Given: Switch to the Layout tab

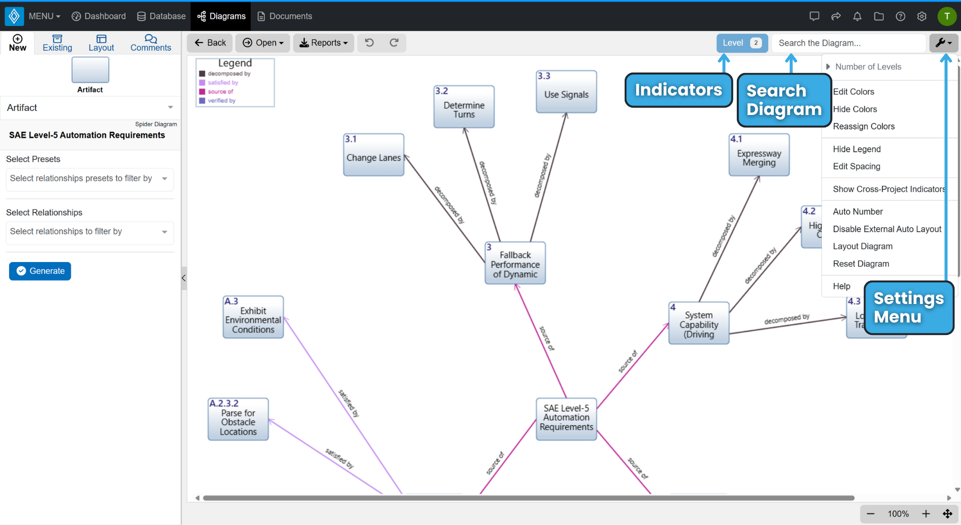Looking at the screenshot, I should tap(101, 43).
